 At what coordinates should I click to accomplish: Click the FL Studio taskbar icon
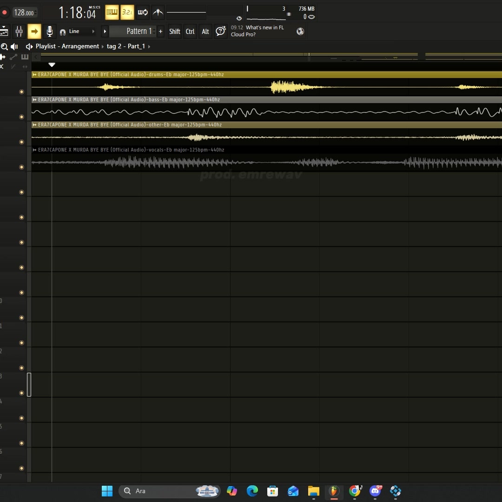tap(334, 491)
